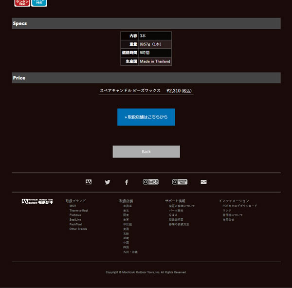Click the Mochizuki Outdoor Tools footer logo
292x288 pixels.
(x=37, y=201)
